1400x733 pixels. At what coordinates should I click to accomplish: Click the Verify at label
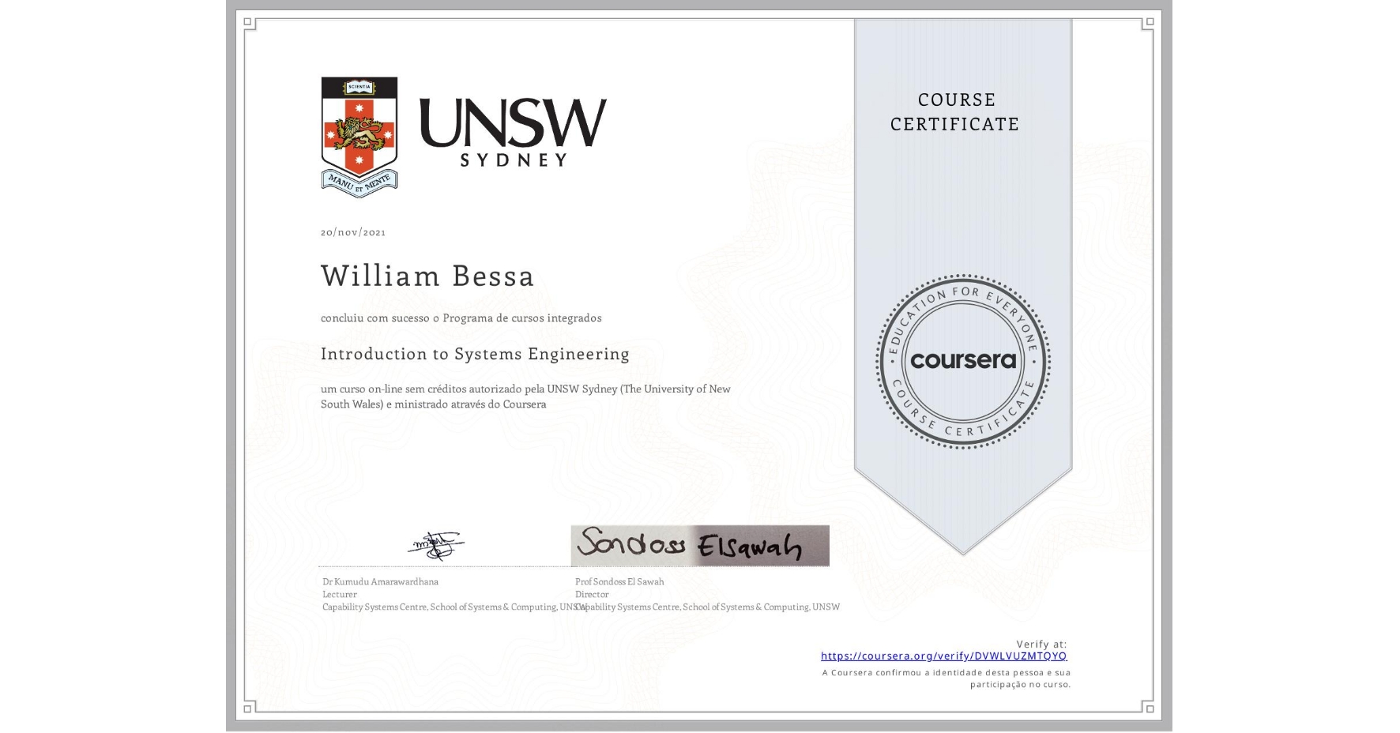coord(1041,642)
